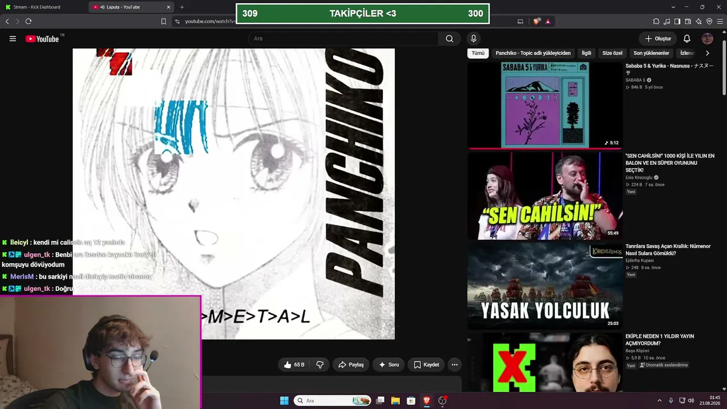Reload the current YouTube page
Image resolution: width=727 pixels, height=409 pixels.
click(28, 22)
